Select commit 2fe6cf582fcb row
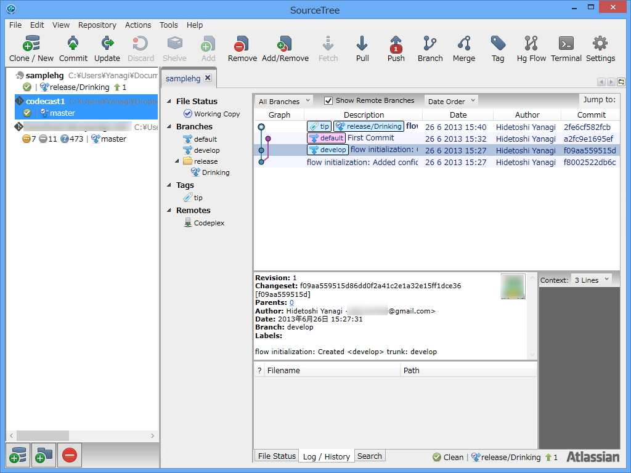 click(x=437, y=127)
